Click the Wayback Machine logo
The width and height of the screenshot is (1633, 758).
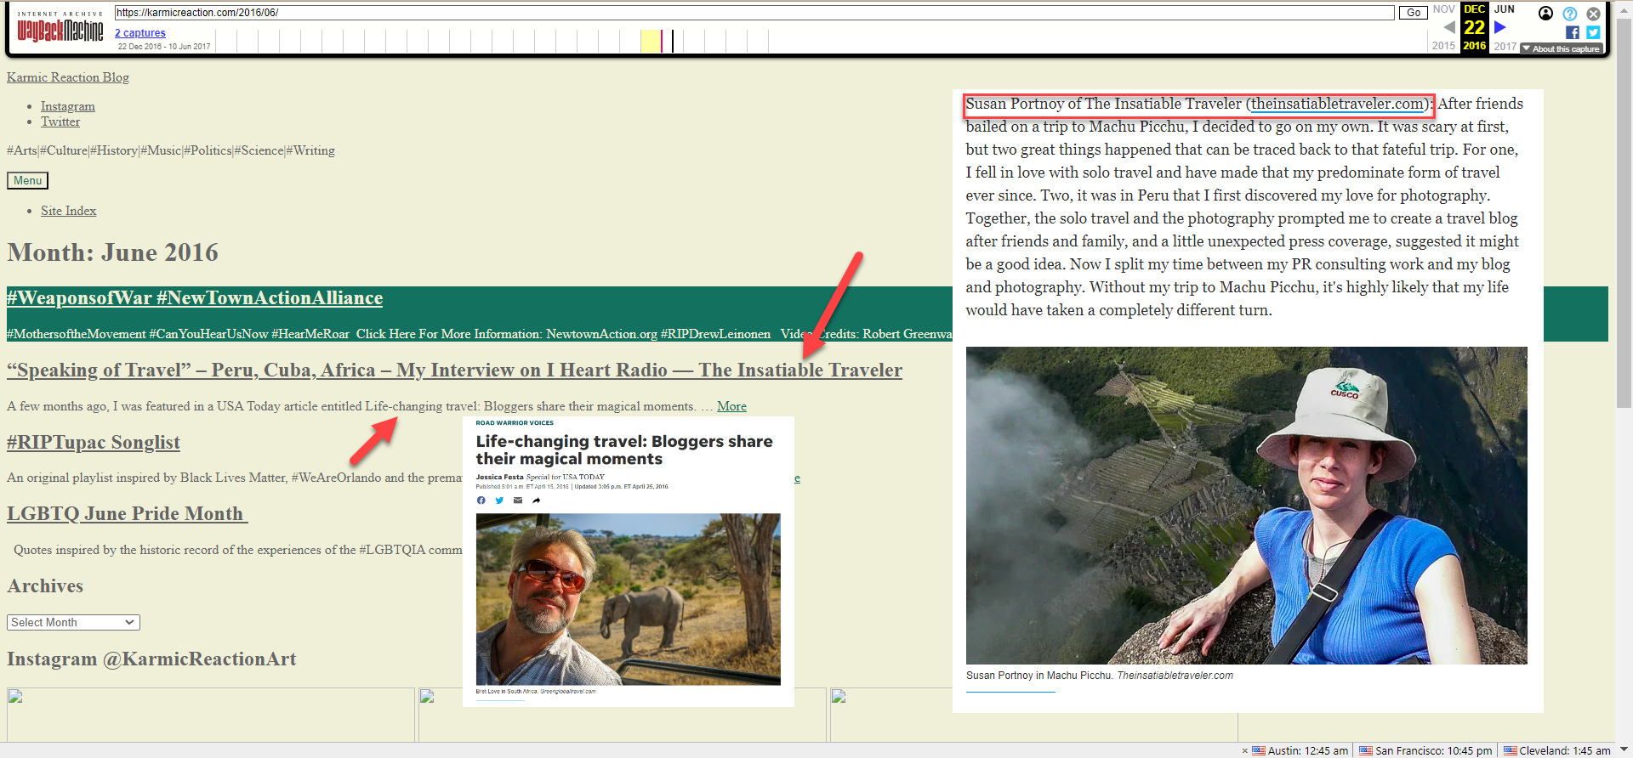[x=60, y=28]
